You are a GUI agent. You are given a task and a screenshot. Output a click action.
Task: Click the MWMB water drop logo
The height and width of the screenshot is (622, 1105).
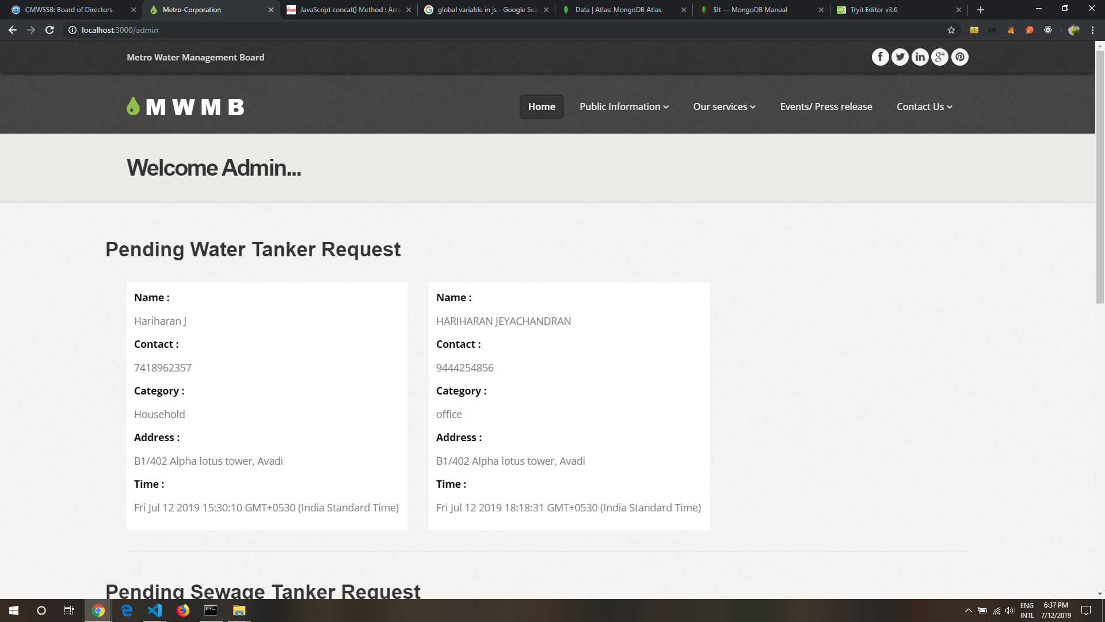click(186, 107)
